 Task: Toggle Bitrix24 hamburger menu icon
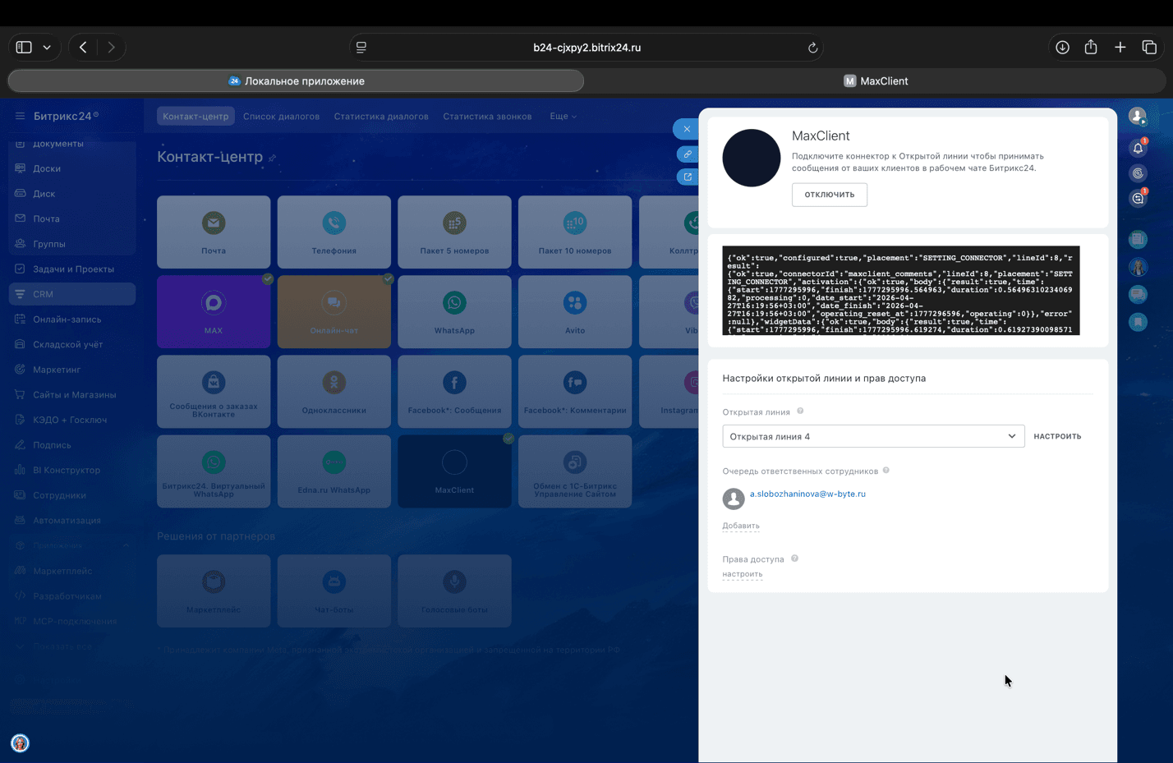tap(20, 116)
